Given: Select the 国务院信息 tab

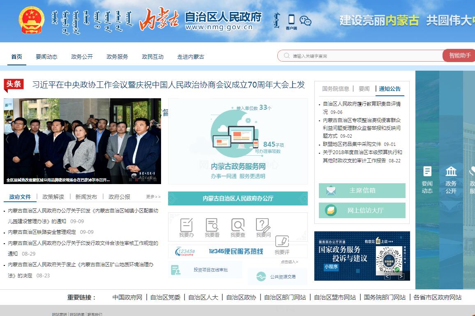Looking at the screenshot, I should [335, 89].
